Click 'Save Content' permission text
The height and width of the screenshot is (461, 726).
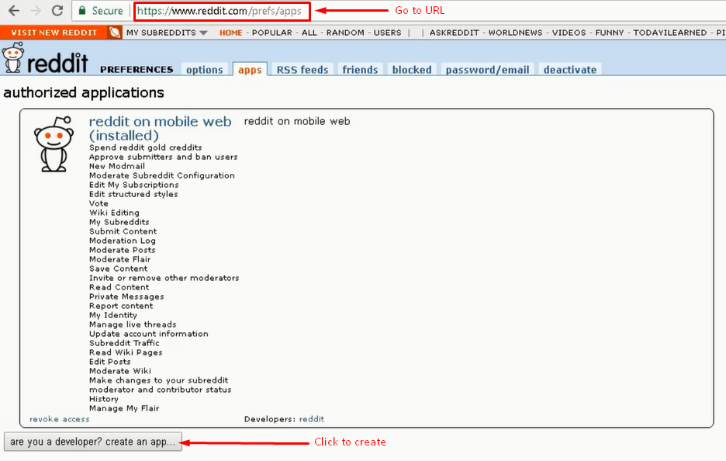click(x=119, y=269)
